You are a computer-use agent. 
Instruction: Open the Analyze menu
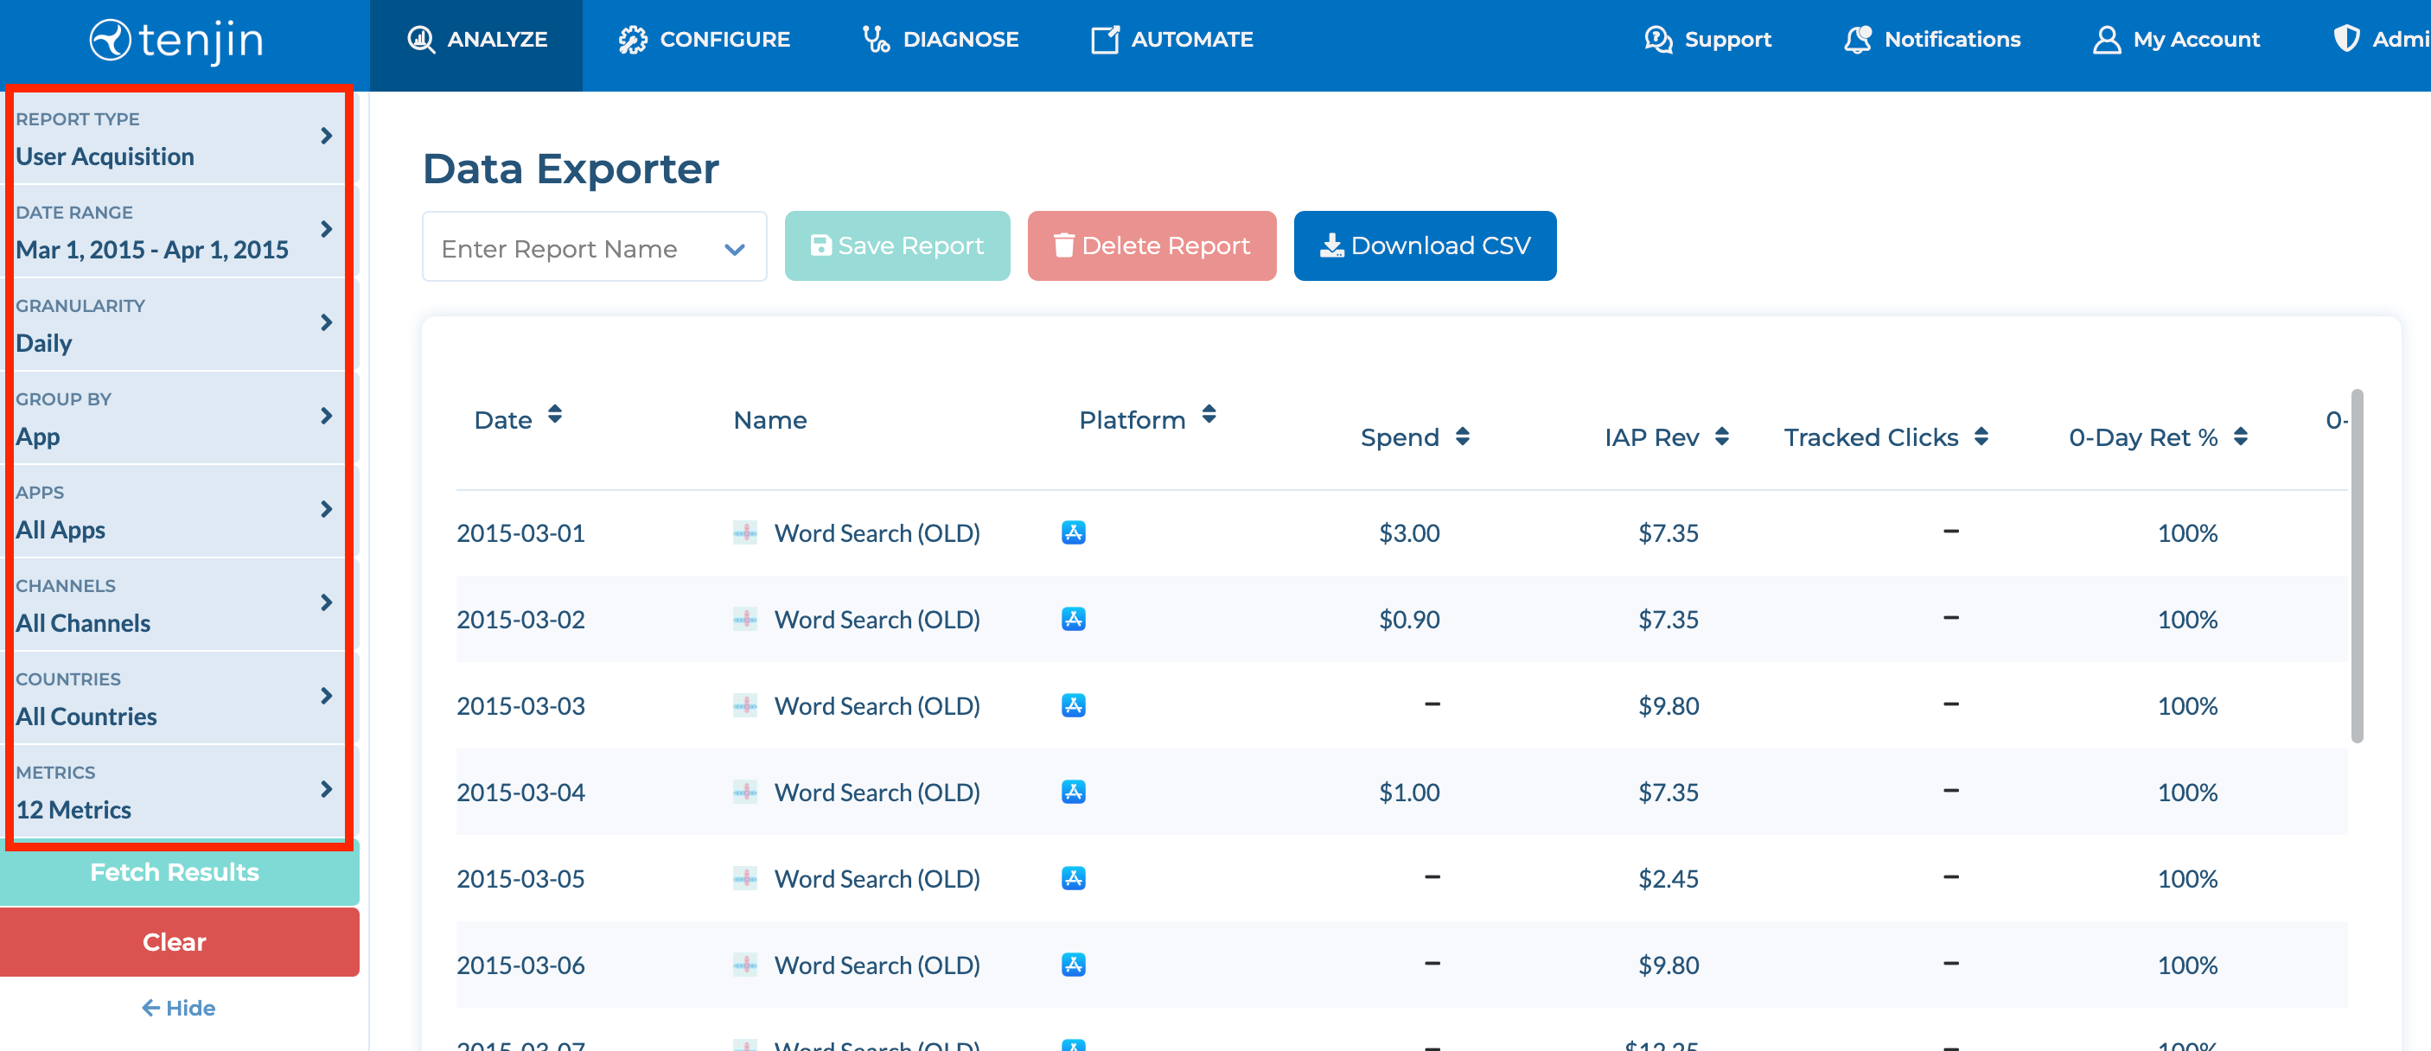click(475, 45)
